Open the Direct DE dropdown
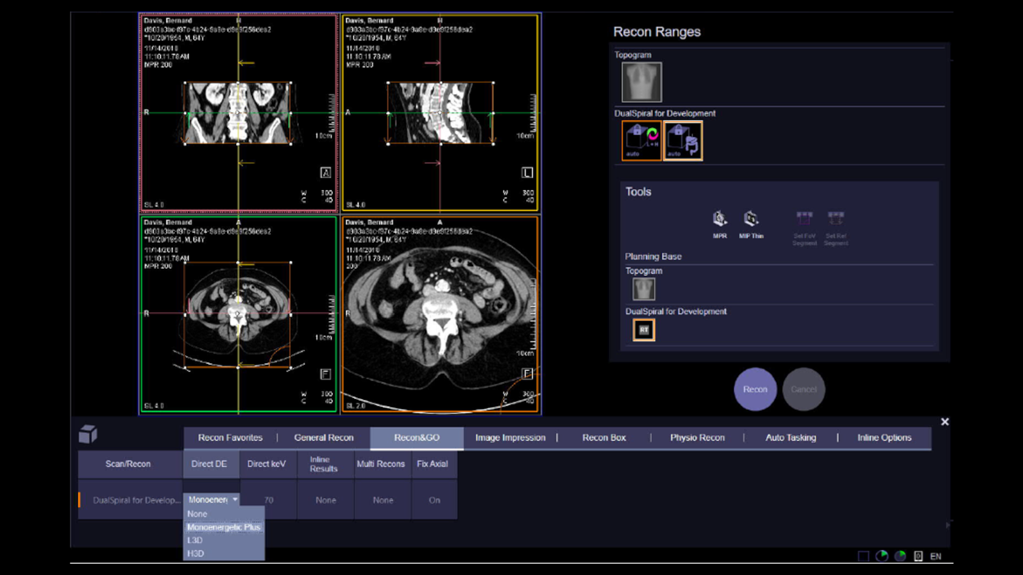Viewport: 1023px width, 575px height. coord(234,499)
